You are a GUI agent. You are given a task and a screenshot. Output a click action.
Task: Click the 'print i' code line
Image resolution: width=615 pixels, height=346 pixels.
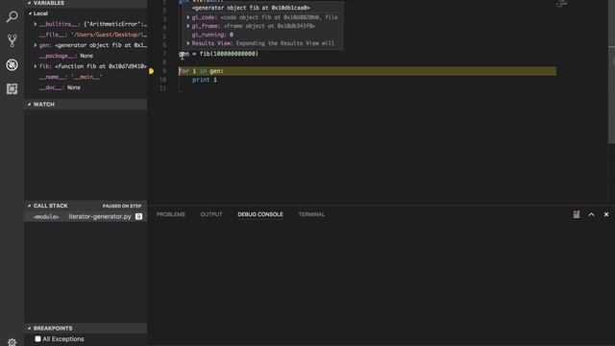[205, 80]
